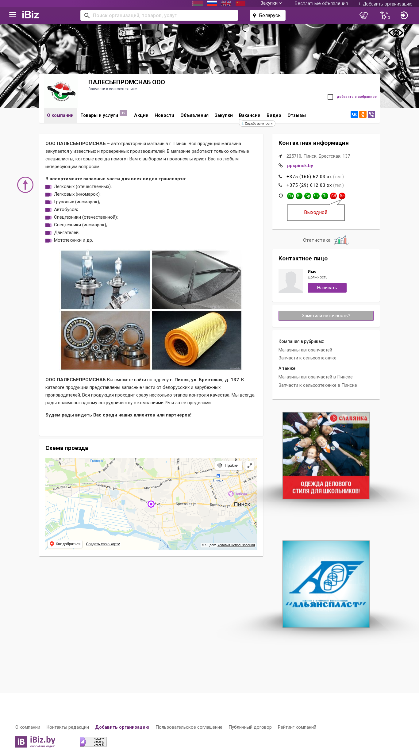Image resolution: width=419 pixels, height=756 pixels.
Task: Click the scroll-to-top arrow circle
Action: coord(25,185)
